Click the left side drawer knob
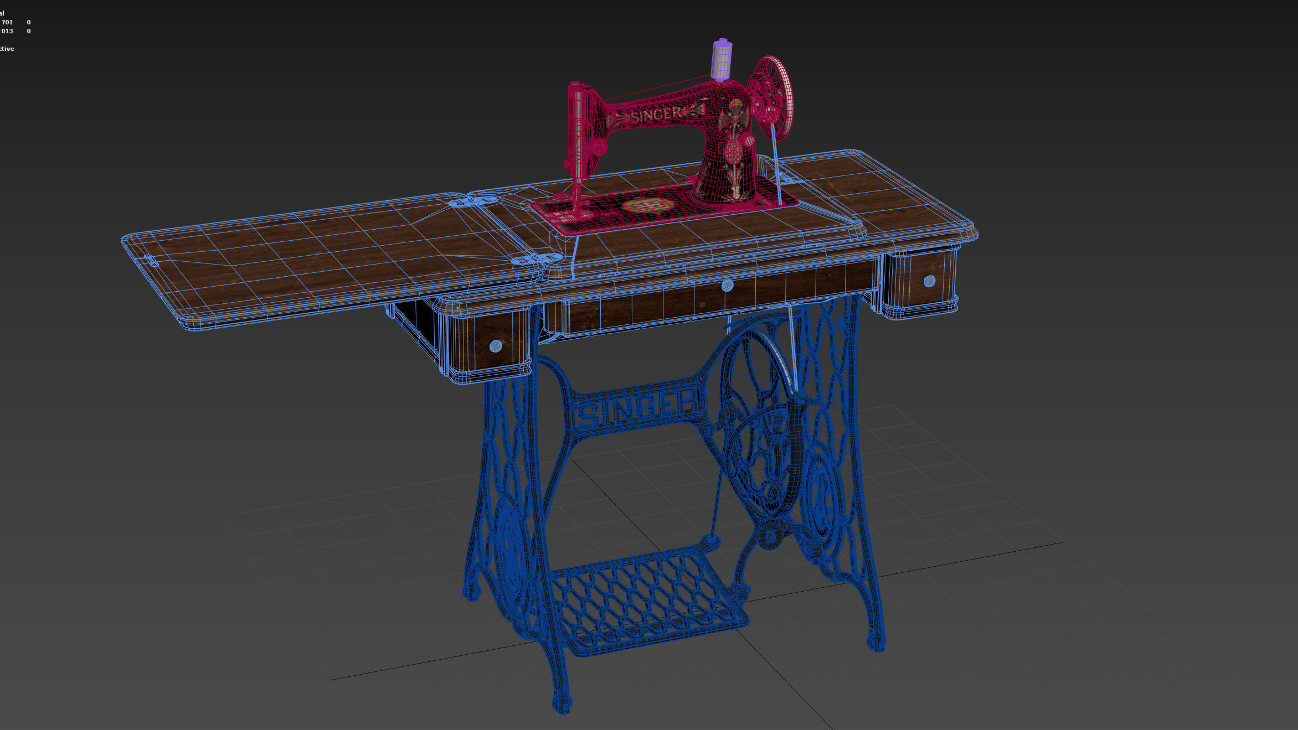Image resolution: width=1298 pixels, height=730 pixels. tap(496, 346)
